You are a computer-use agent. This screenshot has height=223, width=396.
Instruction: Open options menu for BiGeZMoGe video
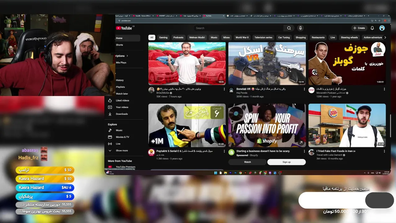(224, 89)
